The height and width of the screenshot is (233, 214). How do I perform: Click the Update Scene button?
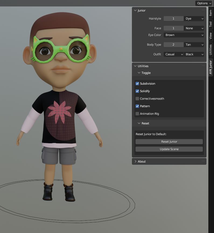pyautogui.click(x=169, y=149)
